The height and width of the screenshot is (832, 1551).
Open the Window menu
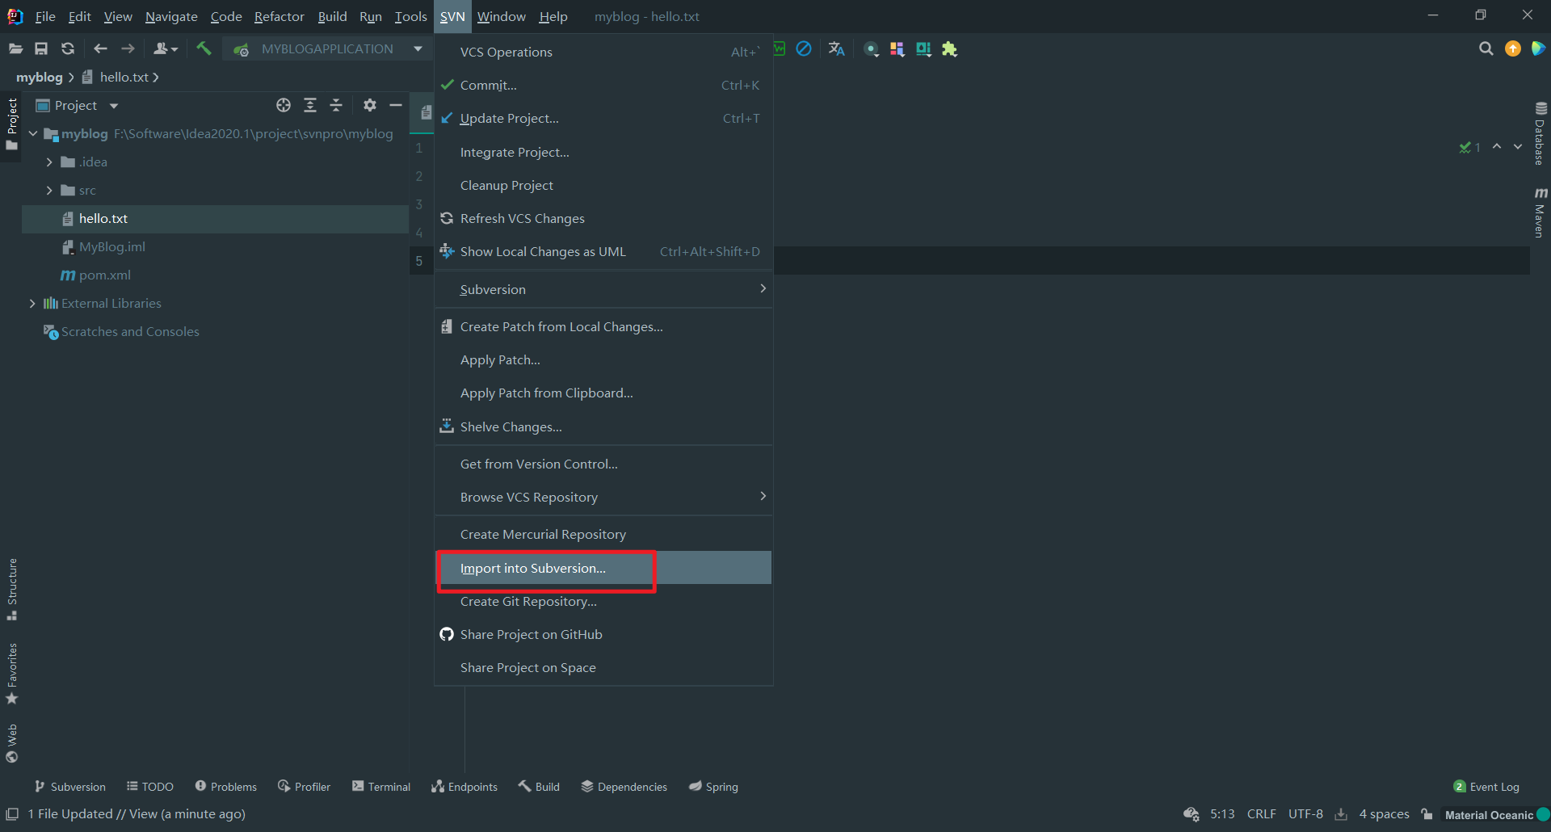[501, 16]
